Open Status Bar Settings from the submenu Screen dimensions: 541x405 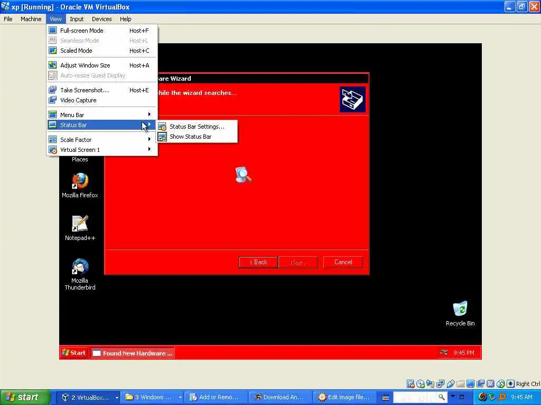[197, 127]
